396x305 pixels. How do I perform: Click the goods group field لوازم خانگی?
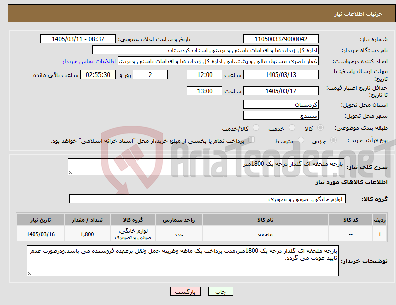[208, 199]
